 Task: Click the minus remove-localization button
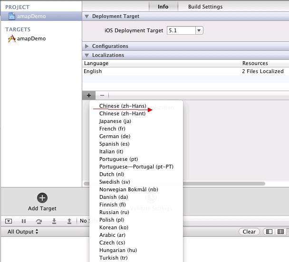[x=102, y=95]
